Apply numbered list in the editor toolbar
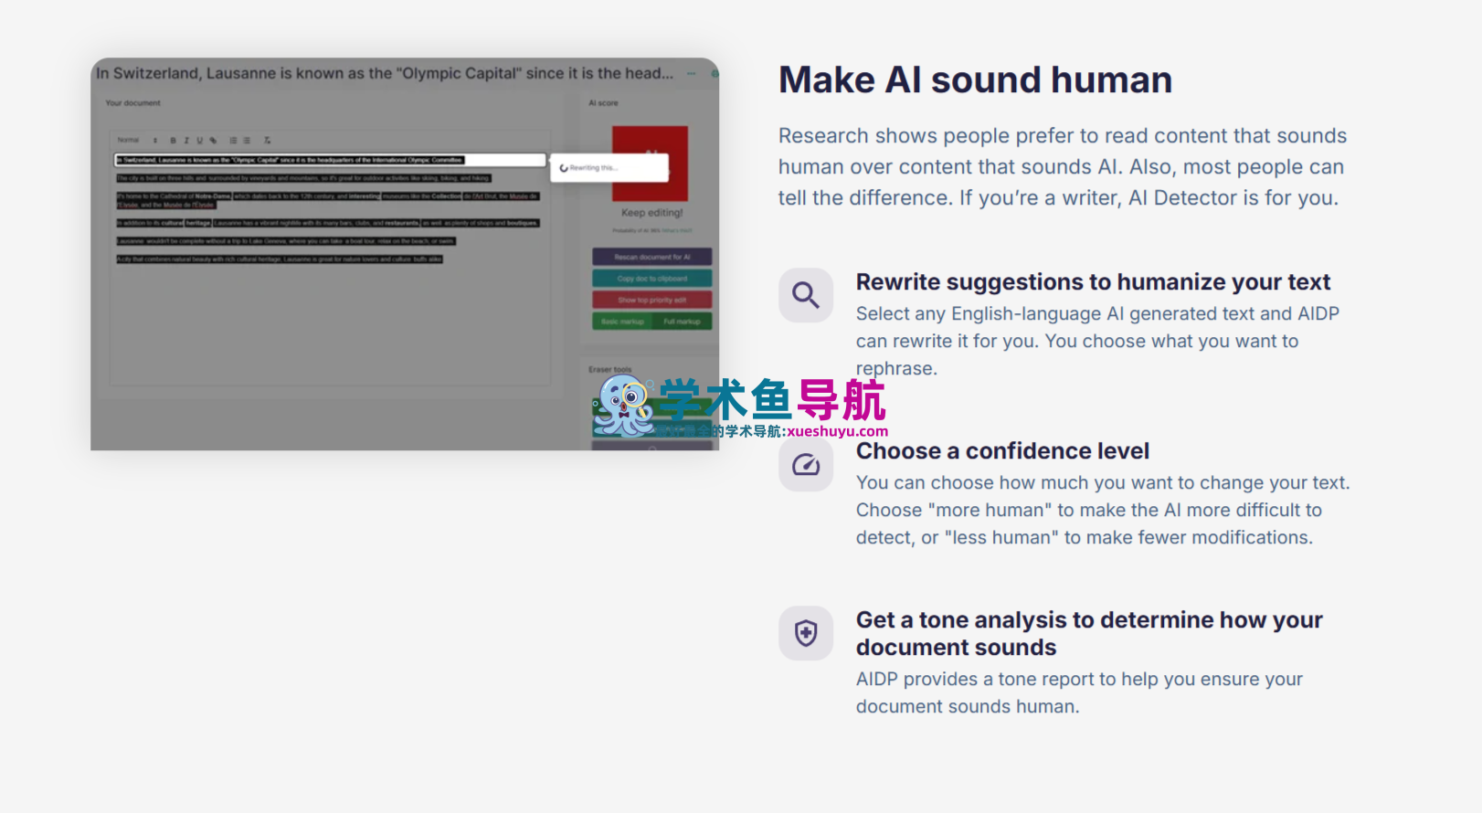This screenshot has width=1482, height=813. pyautogui.click(x=233, y=140)
